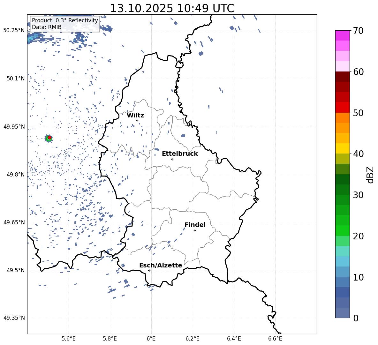Click the 6.2°E longitude label
This screenshot has width=378, height=345.
(193, 339)
